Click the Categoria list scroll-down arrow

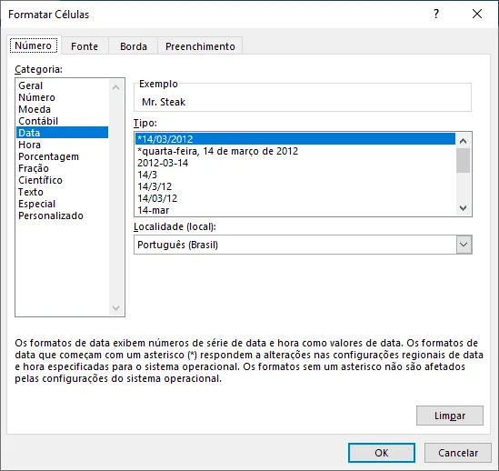[x=115, y=308]
